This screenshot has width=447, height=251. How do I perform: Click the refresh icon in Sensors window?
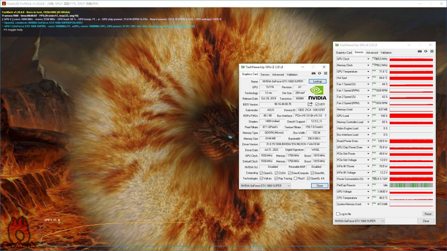pos(426,52)
